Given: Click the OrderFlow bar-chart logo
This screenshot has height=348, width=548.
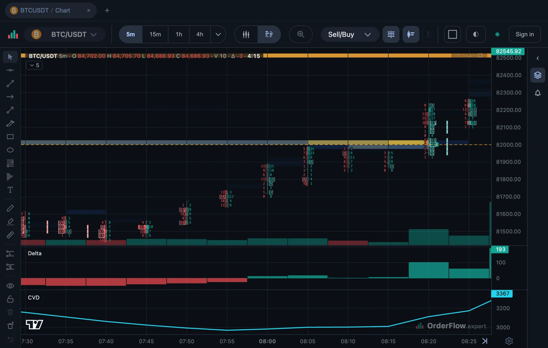Looking at the screenshot, I should 13,35.
